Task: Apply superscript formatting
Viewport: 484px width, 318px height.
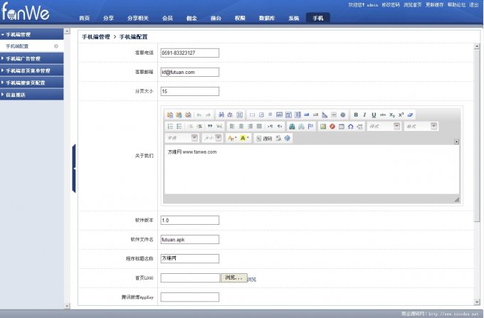Action: pos(401,115)
